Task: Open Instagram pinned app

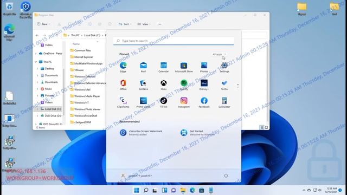Action: coord(184,102)
